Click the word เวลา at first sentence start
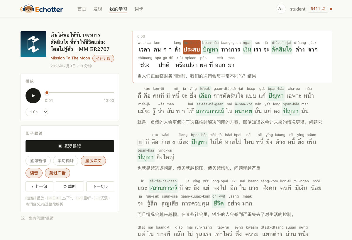The width and height of the screenshot is (352, 240). (x=145, y=47)
